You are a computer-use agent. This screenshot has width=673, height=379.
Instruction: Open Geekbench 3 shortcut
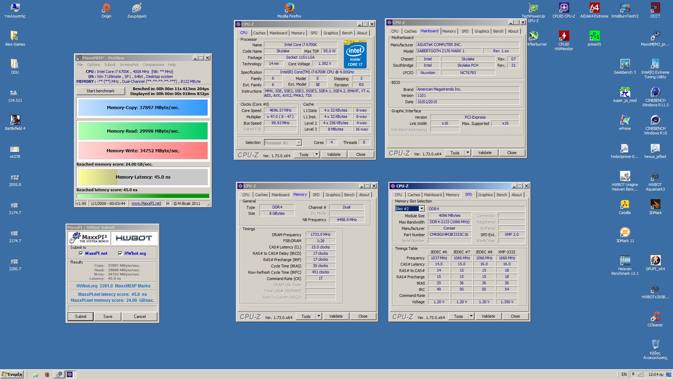point(625,66)
